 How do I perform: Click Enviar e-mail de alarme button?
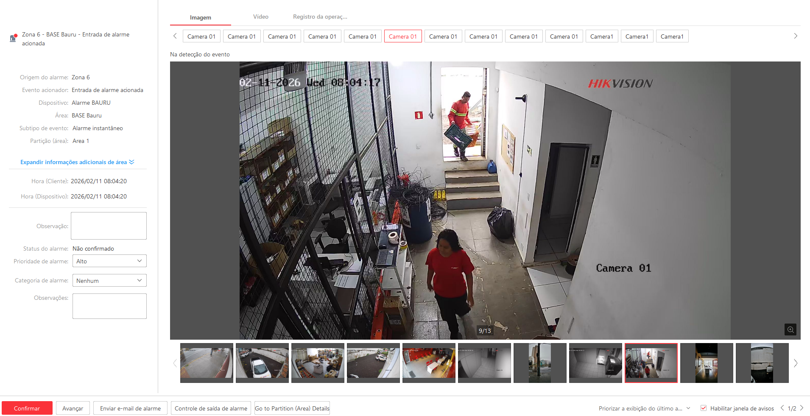pos(130,408)
